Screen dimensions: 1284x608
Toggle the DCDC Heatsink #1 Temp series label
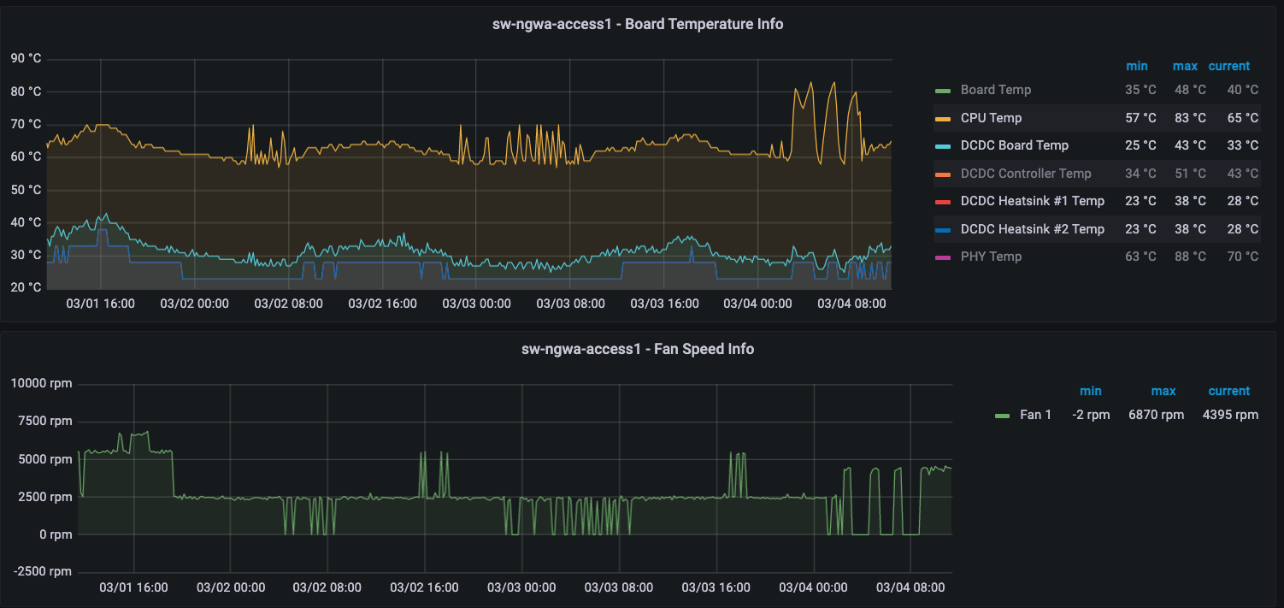coord(1032,201)
